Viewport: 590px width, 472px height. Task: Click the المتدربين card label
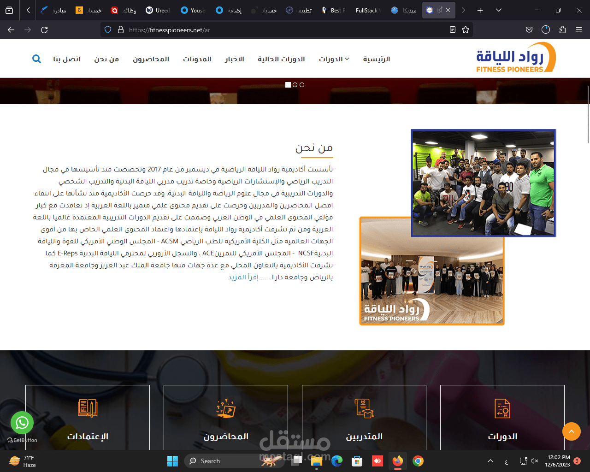click(364, 437)
